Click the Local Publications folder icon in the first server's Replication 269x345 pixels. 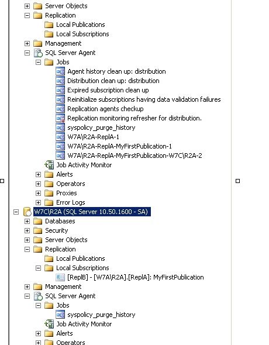point(49,25)
